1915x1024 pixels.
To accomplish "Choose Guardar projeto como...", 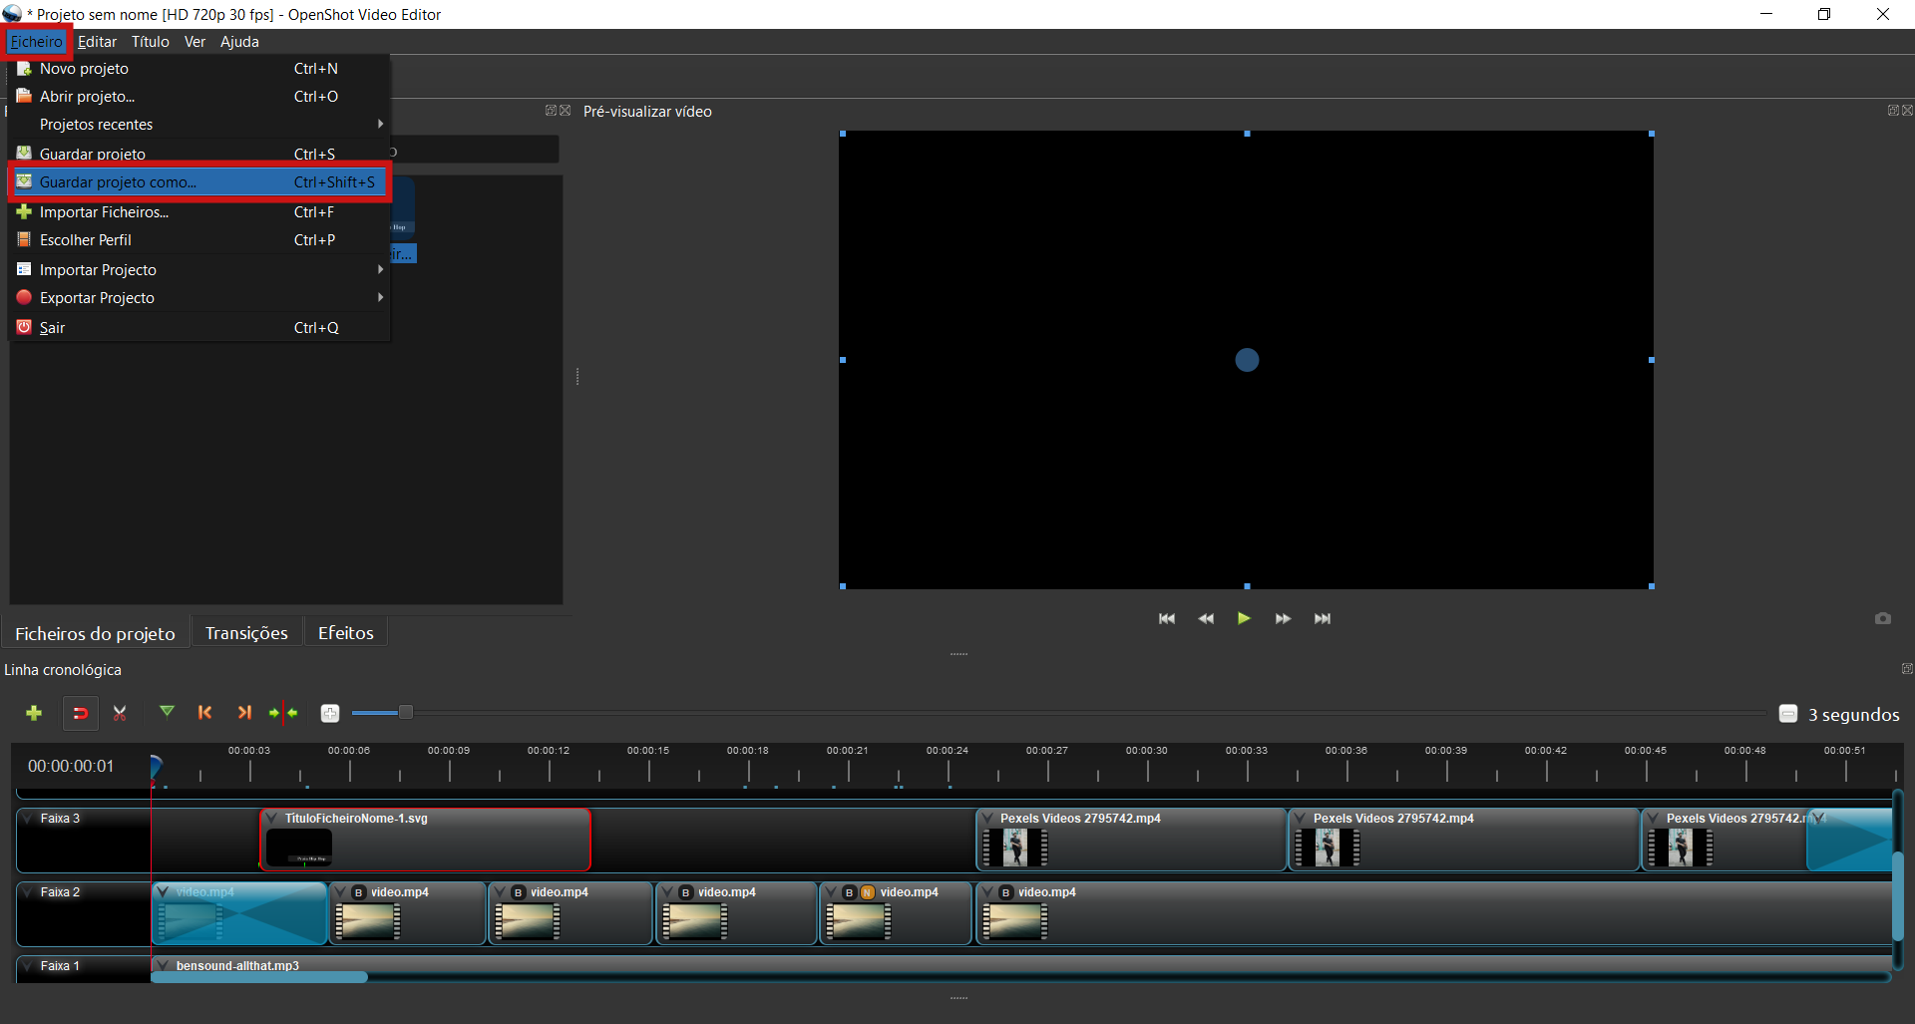I will pyautogui.click(x=199, y=182).
